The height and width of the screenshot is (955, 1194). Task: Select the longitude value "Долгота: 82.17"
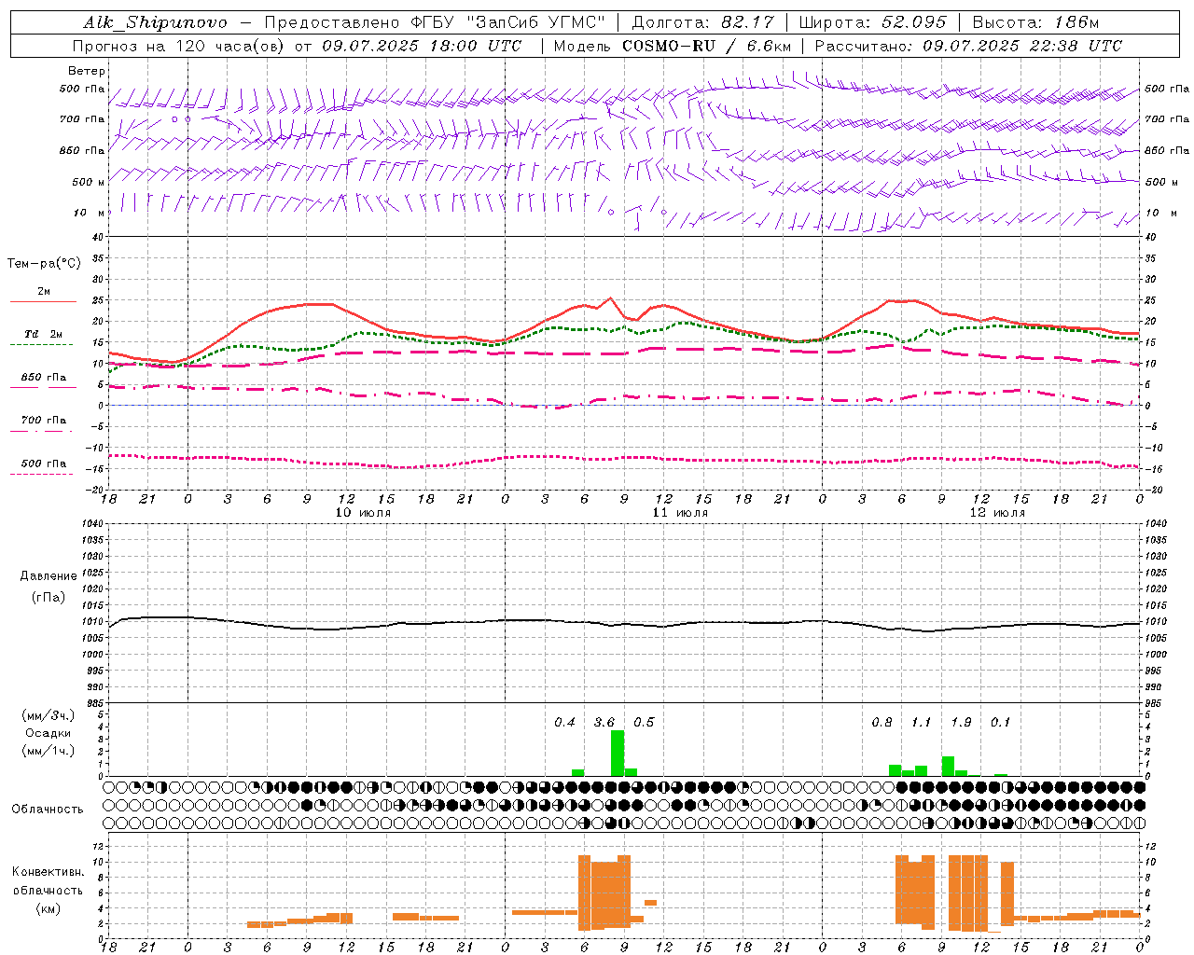click(702, 22)
